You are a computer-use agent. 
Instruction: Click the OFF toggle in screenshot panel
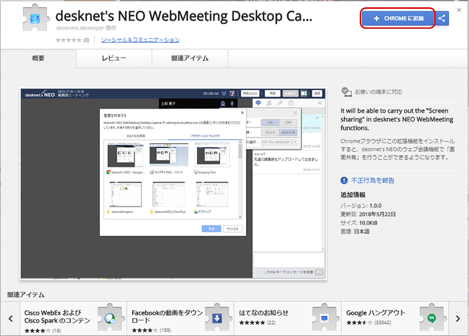pos(288,123)
